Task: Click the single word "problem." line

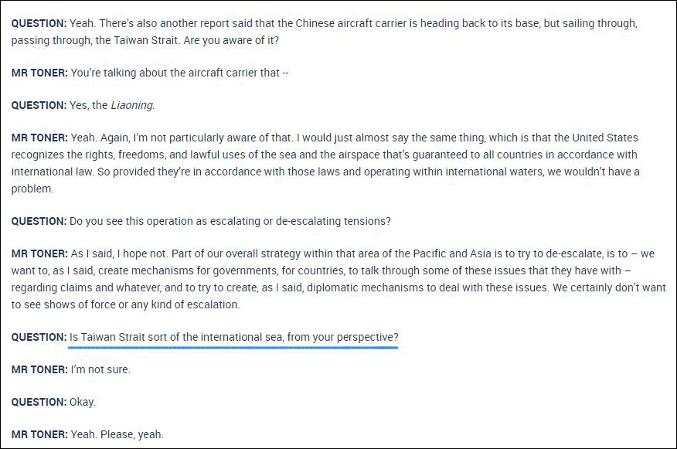Action: (32, 189)
